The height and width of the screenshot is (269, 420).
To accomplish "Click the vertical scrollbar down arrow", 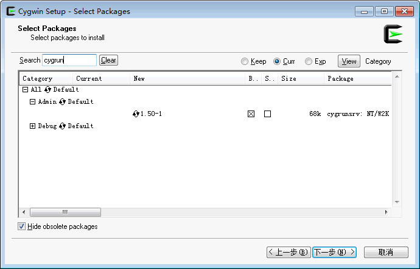I will (397, 202).
